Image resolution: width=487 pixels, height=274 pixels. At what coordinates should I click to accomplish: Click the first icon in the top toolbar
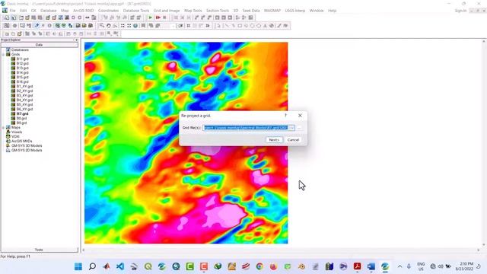(7, 18)
